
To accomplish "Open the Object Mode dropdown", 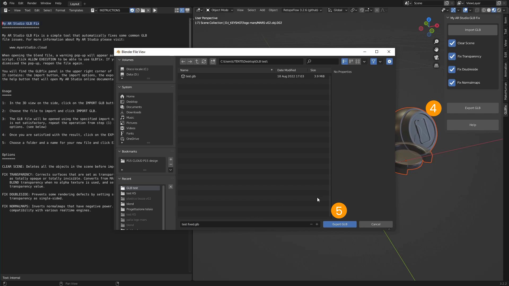I will click(220, 10).
